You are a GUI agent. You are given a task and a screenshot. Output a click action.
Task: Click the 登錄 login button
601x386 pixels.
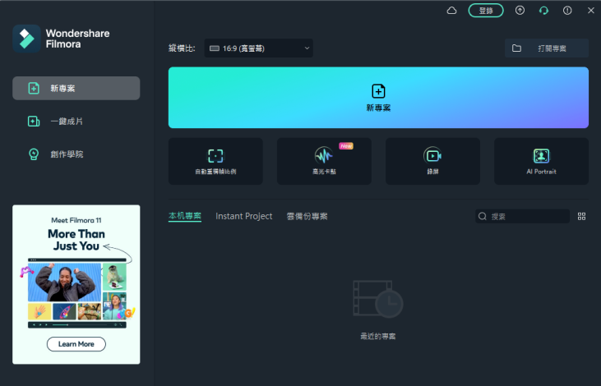tap(486, 11)
